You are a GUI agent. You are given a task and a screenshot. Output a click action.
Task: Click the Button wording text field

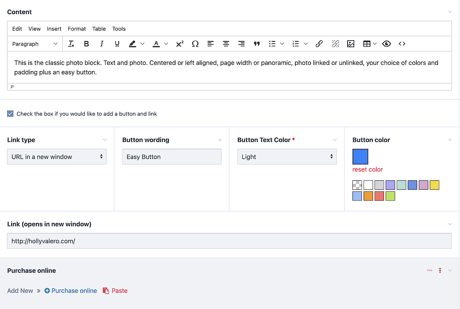[172, 157]
